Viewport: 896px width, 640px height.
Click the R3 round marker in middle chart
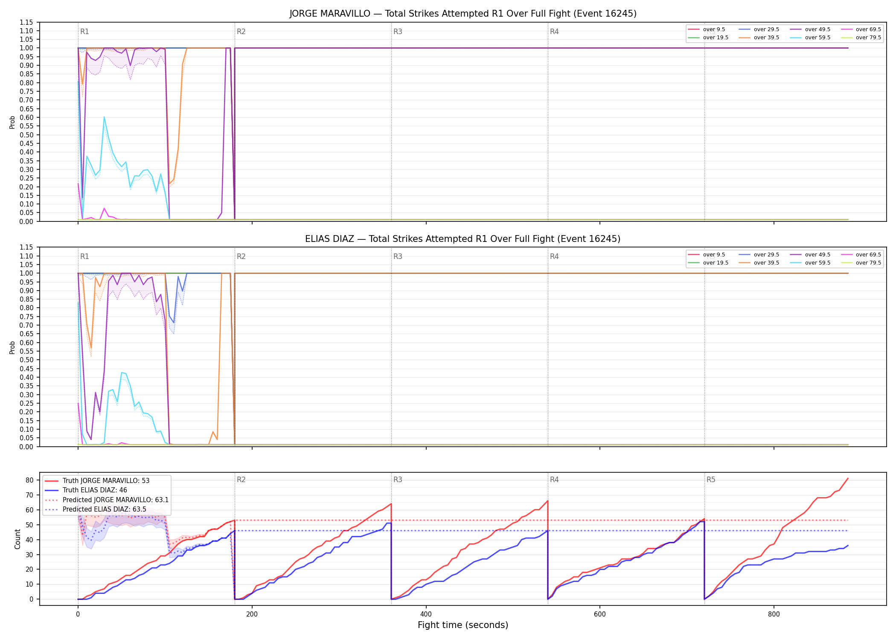pyautogui.click(x=398, y=256)
